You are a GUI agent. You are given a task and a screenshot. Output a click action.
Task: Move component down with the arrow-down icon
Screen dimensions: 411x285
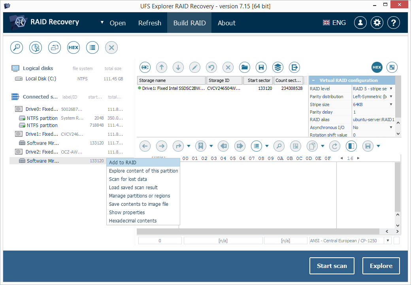tap(178, 67)
